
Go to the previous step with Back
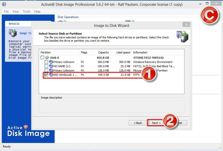[138, 123]
